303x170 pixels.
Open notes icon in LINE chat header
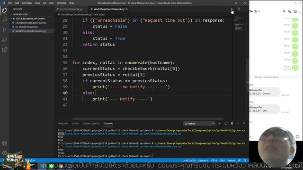pyautogui.click(x=295, y=11)
